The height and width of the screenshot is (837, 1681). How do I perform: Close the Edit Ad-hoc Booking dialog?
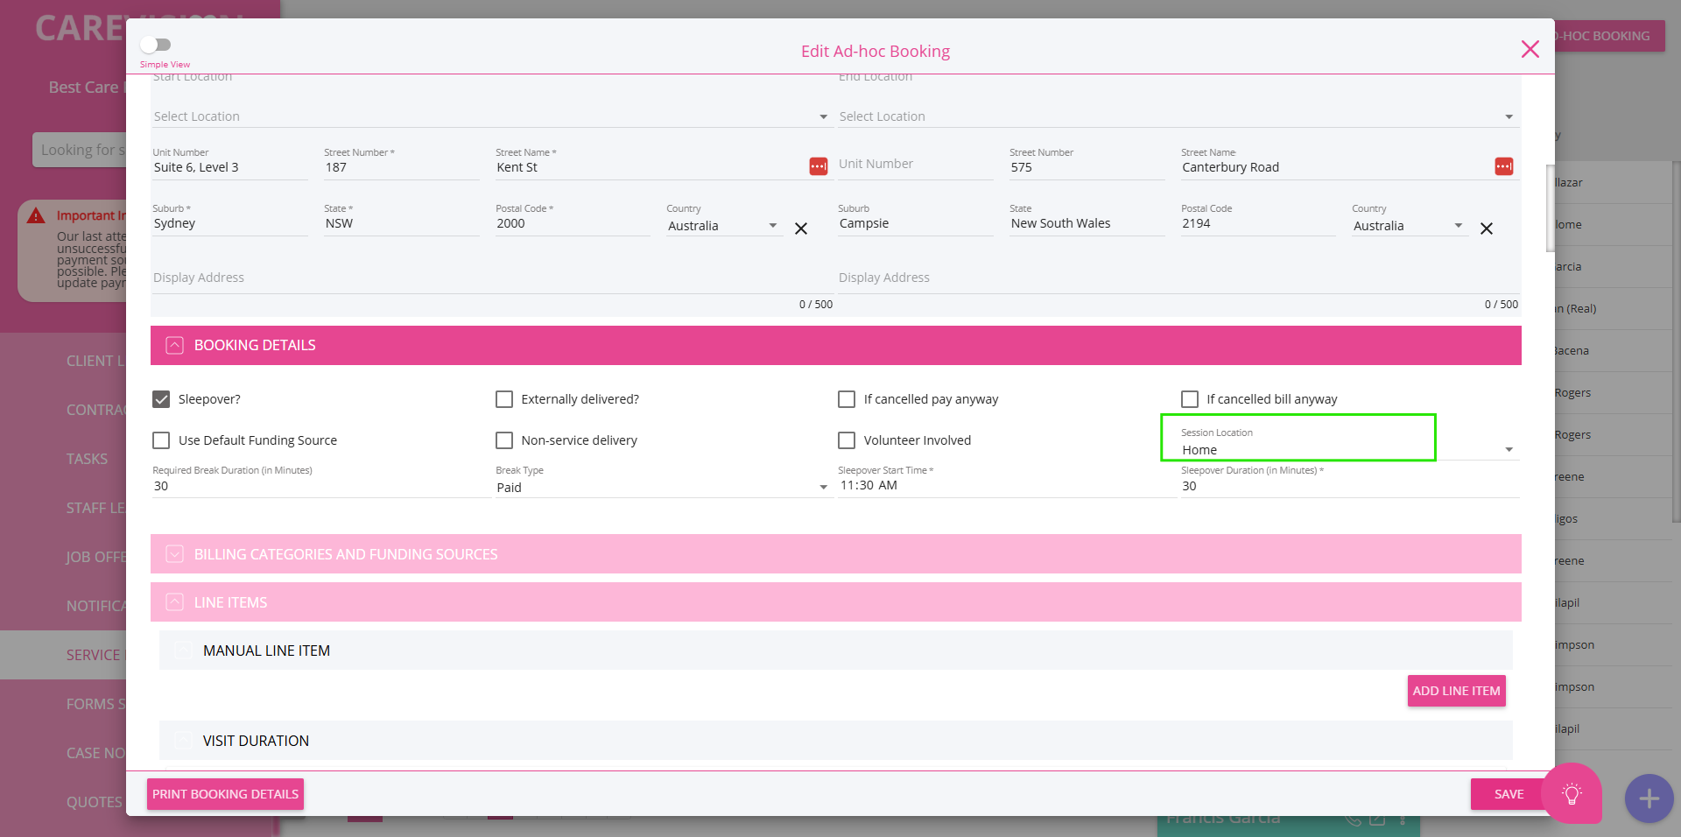[x=1530, y=49]
